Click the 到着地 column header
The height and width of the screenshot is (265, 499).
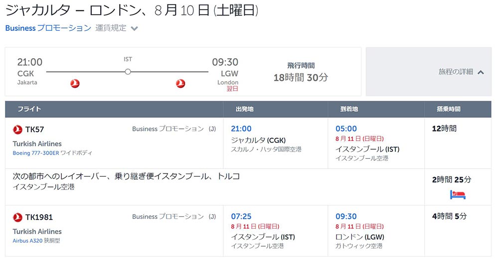pos(349,109)
